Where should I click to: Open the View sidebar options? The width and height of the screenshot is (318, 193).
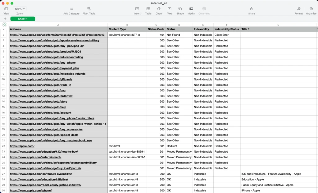coord(6,9)
